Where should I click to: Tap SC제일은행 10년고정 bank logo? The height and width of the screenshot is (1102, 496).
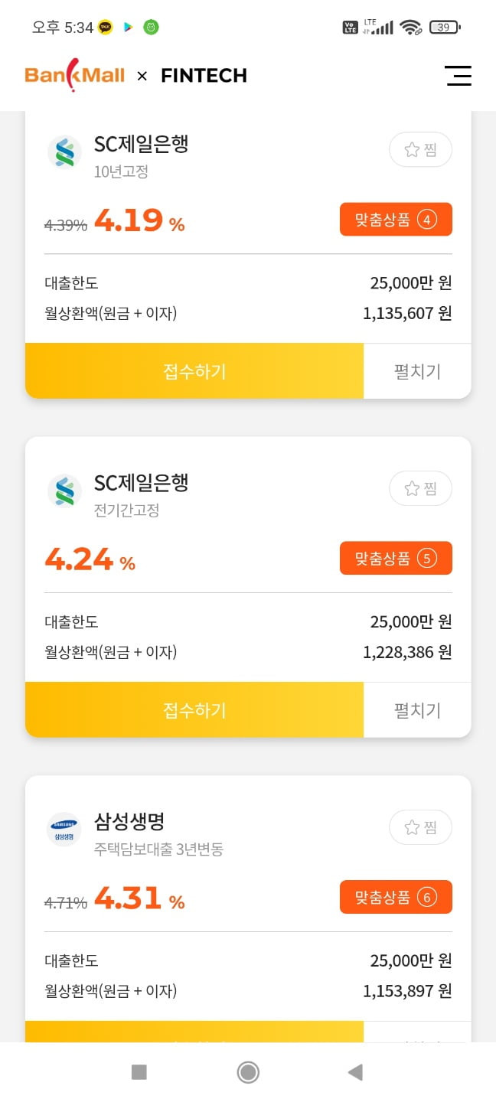pos(64,152)
